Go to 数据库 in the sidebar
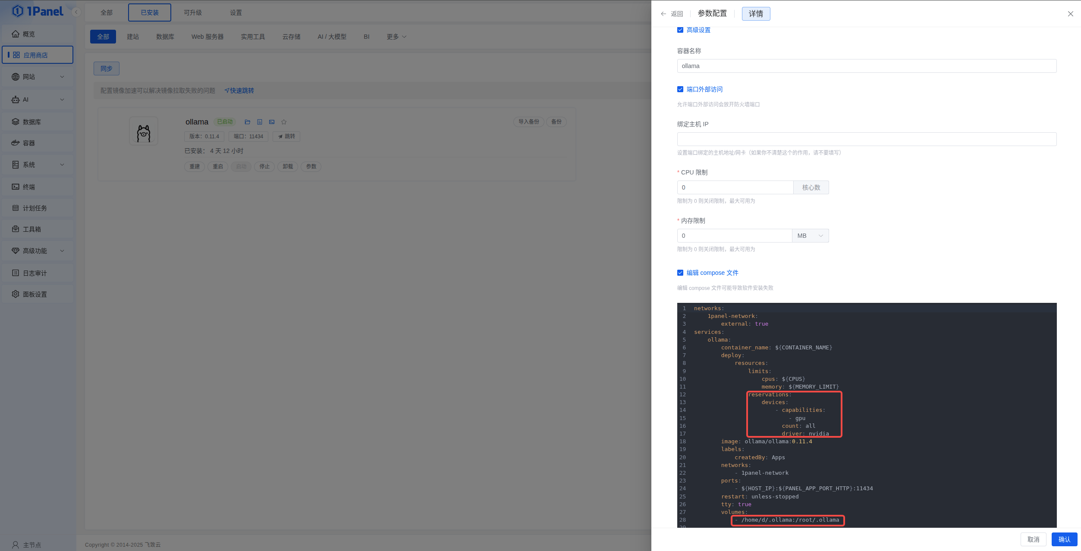This screenshot has width=1081, height=551. point(38,122)
